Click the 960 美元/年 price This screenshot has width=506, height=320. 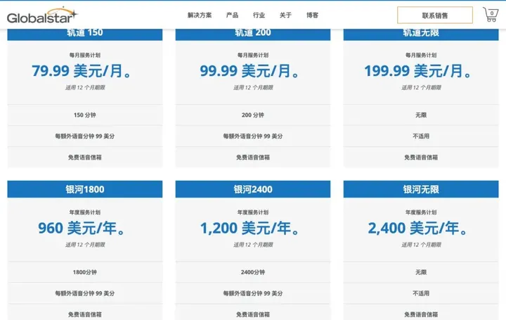coord(82,229)
